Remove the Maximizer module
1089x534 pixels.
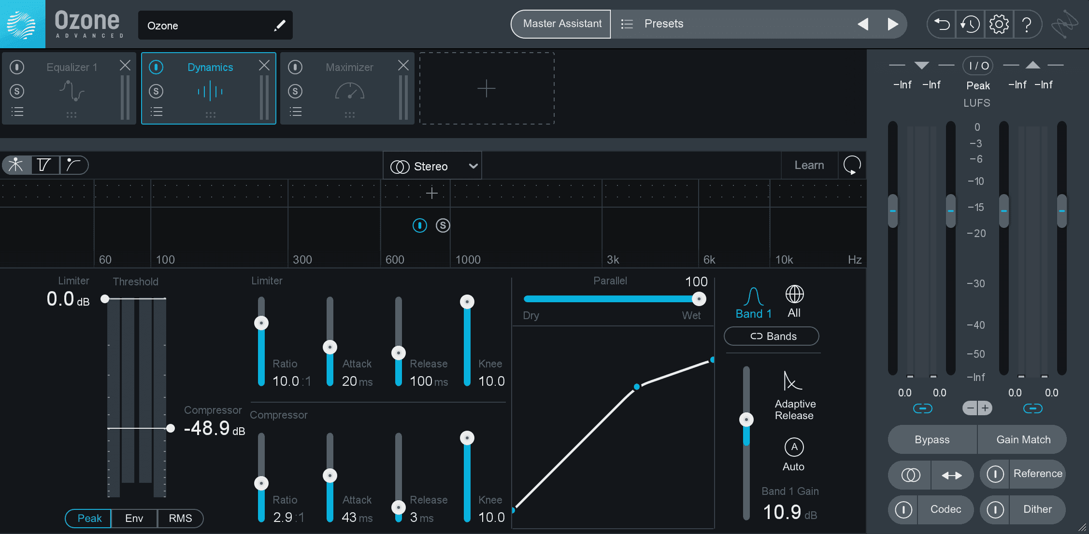pos(403,65)
